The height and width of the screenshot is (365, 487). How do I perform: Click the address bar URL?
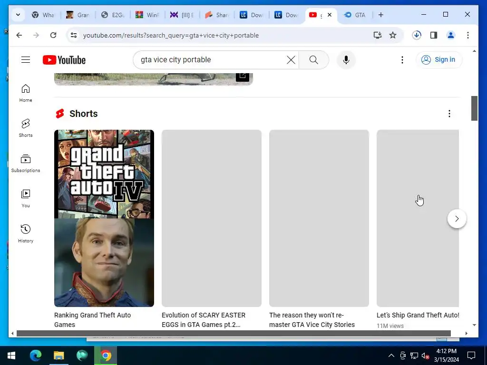tap(171, 35)
